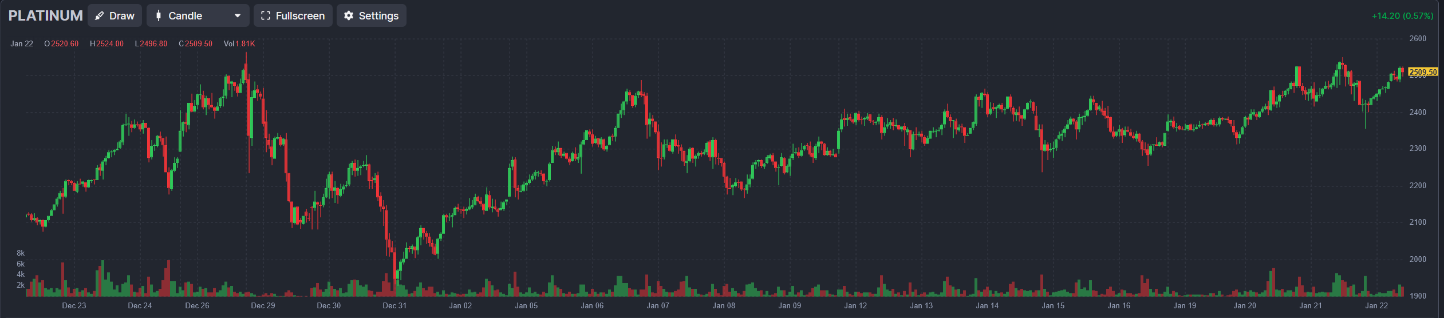This screenshot has height=318, width=1444.
Task: Click the Draw pencil icon
Action: pos(100,16)
